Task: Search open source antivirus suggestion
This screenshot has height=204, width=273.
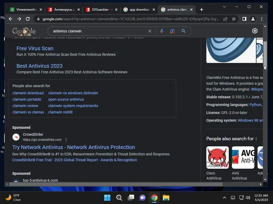Action: click(66, 99)
